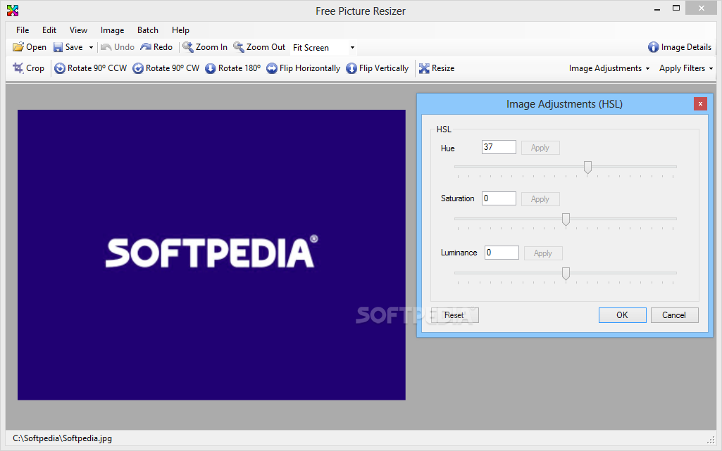Click the Free Picture Resizer app icon
This screenshot has width=722, height=451.
click(x=13, y=10)
